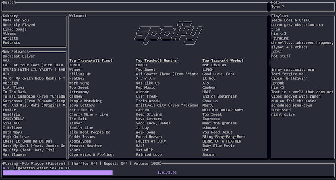Select End of Beginning track
The width and height of the screenshot is (336, 180).
tap(220, 97)
